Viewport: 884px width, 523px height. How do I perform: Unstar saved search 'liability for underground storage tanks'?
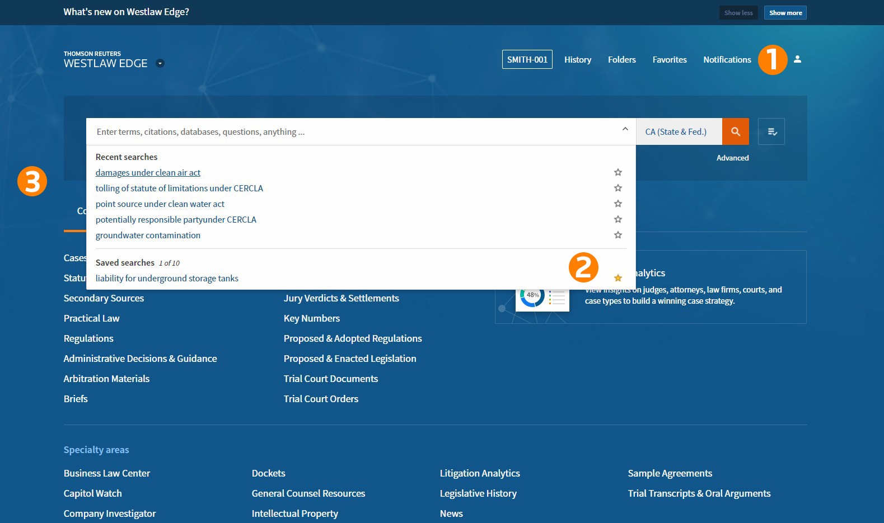[x=618, y=278]
